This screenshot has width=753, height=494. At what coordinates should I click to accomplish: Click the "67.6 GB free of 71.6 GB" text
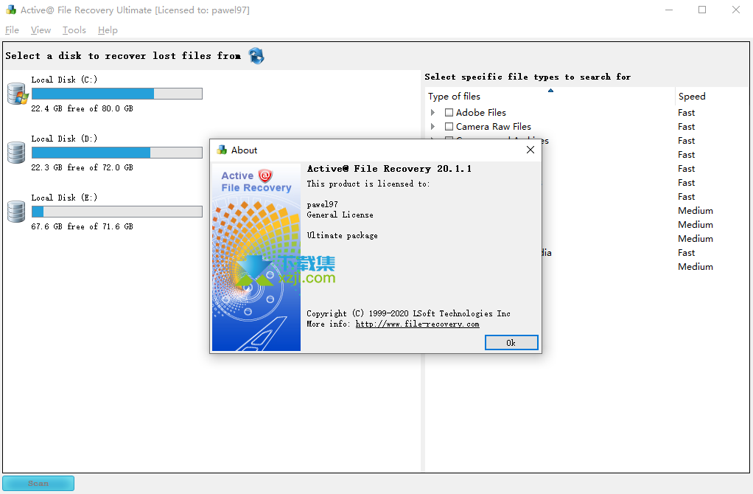(82, 227)
